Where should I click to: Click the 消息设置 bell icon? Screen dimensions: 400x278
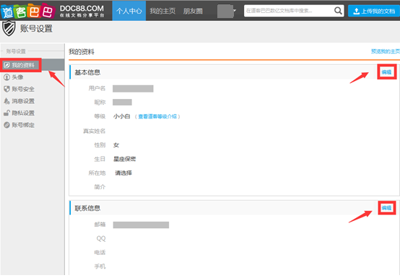click(x=6, y=101)
